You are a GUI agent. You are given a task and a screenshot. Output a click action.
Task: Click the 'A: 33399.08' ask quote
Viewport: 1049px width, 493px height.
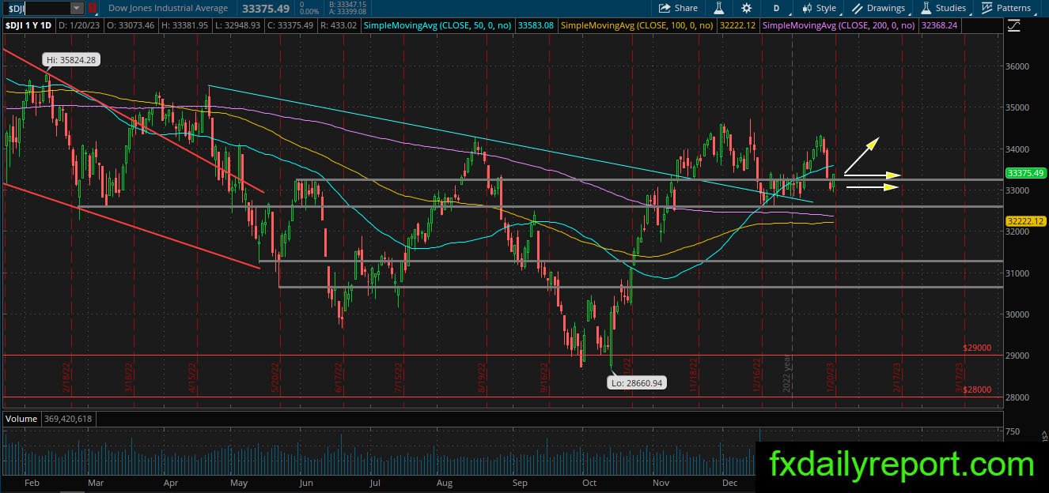pos(348,12)
